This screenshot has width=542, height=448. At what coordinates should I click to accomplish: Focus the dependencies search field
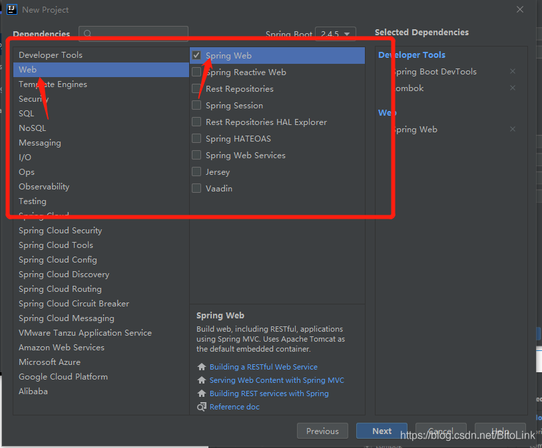[x=133, y=33]
